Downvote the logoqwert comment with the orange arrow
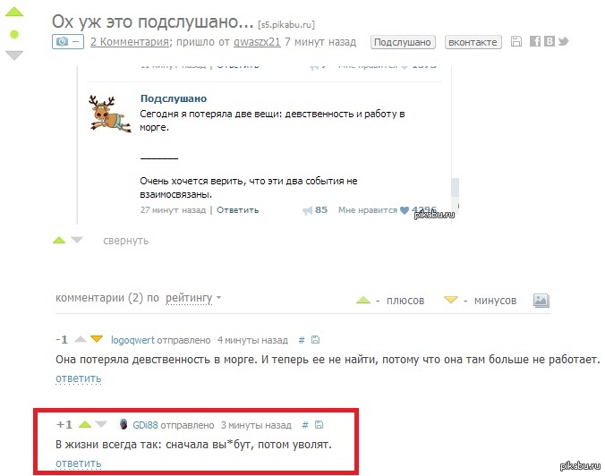This screenshot has width=605, height=476. point(97,339)
